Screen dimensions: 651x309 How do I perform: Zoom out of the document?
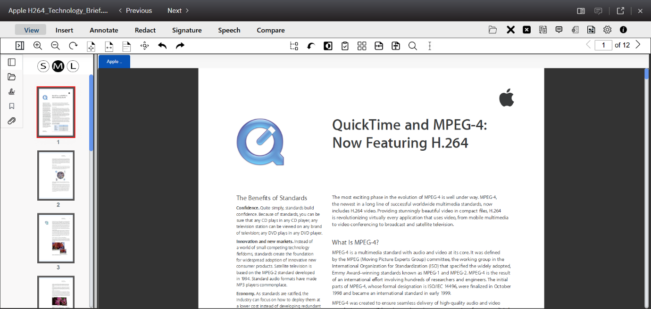point(55,46)
